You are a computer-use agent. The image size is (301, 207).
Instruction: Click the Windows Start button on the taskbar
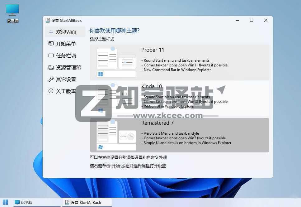pos(6,202)
